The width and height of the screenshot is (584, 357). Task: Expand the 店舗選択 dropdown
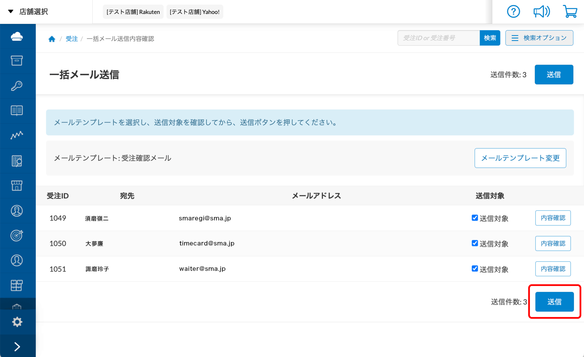(29, 12)
